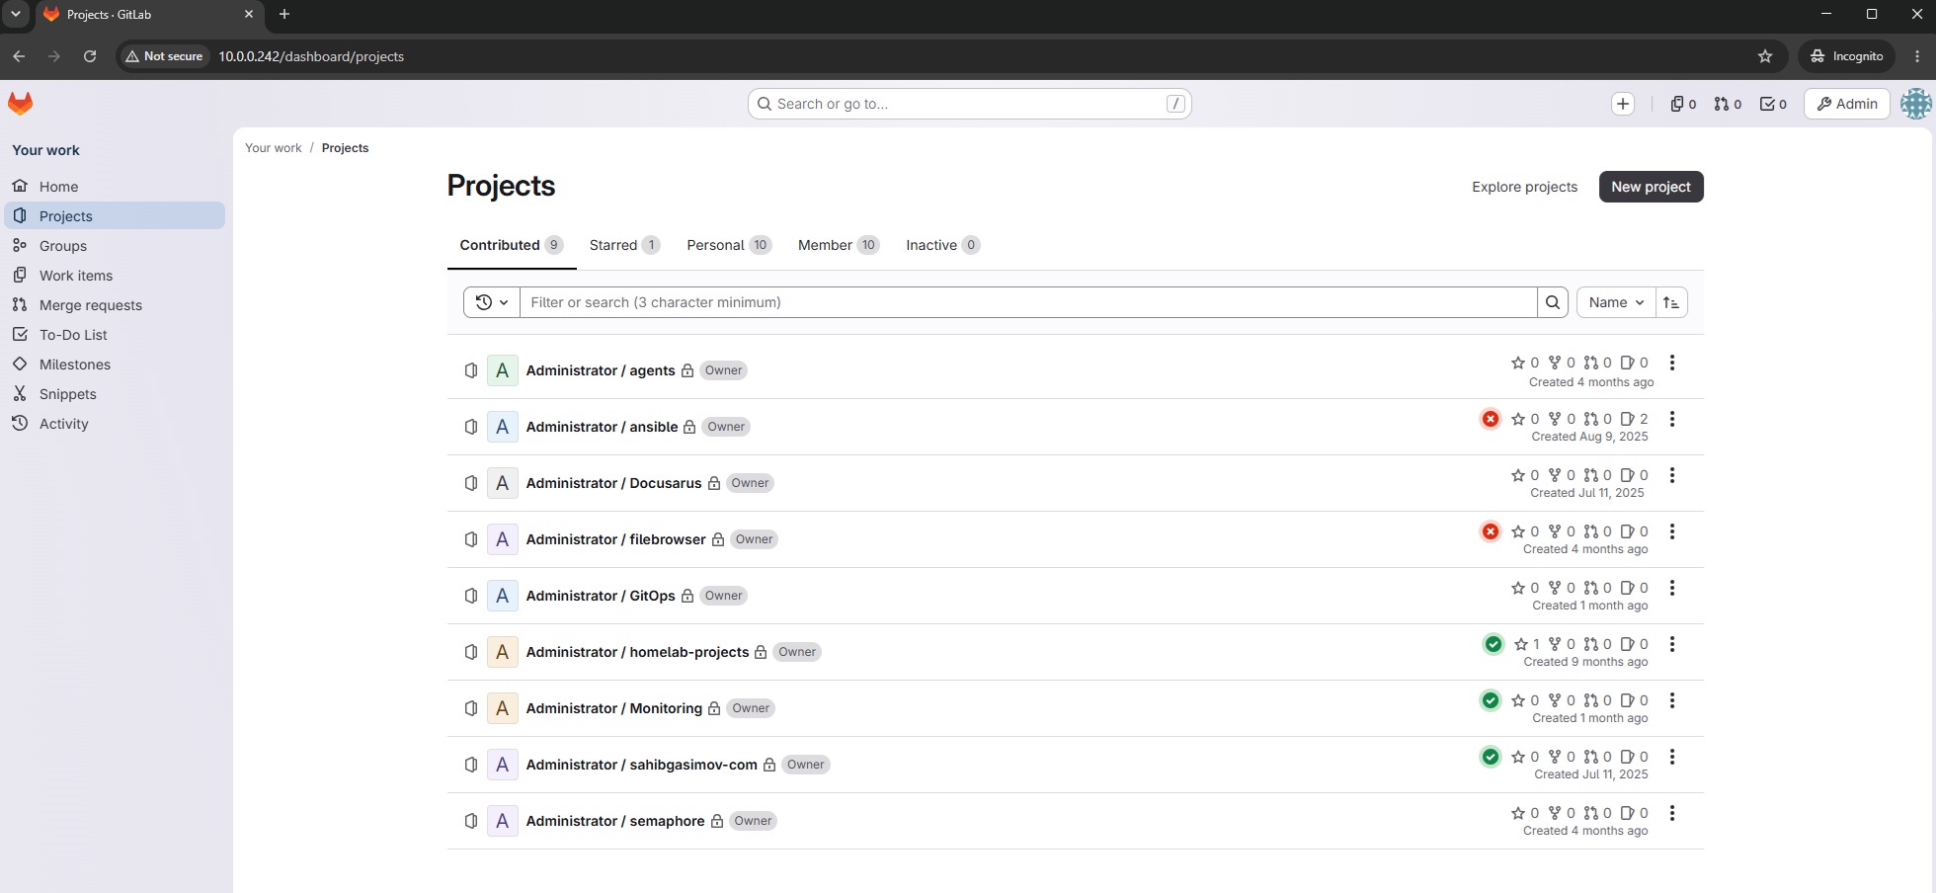Click passed pipeline icon for Monitoring
This screenshot has width=1936, height=893.
coord(1491,700)
